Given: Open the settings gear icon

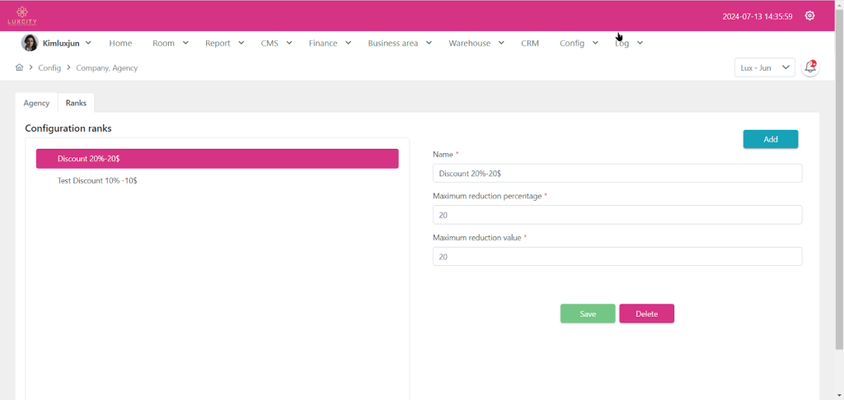Looking at the screenshot, I should [809, 16].
